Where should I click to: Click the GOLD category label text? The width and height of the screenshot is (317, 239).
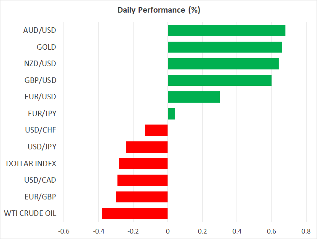[x=46, y=47]
